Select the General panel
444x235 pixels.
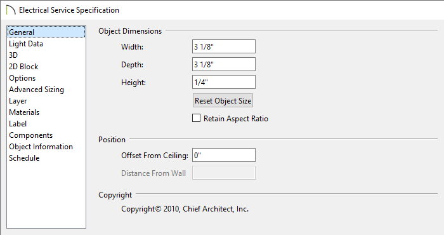coord(46,32)
